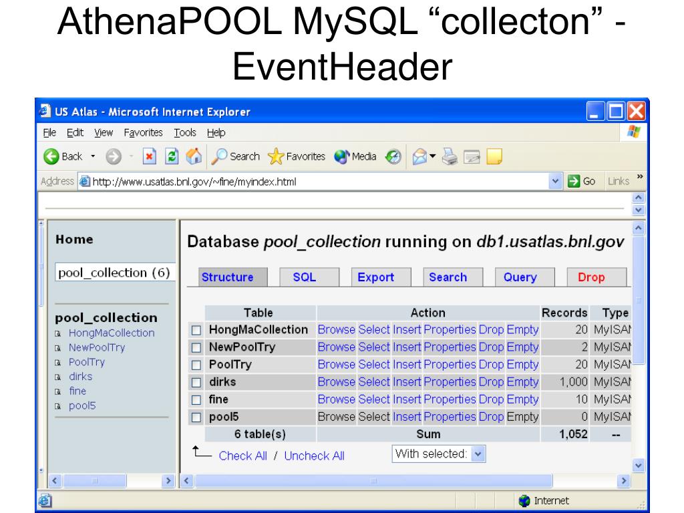
Task: Open the File menu
Action: tap(49, 132)
